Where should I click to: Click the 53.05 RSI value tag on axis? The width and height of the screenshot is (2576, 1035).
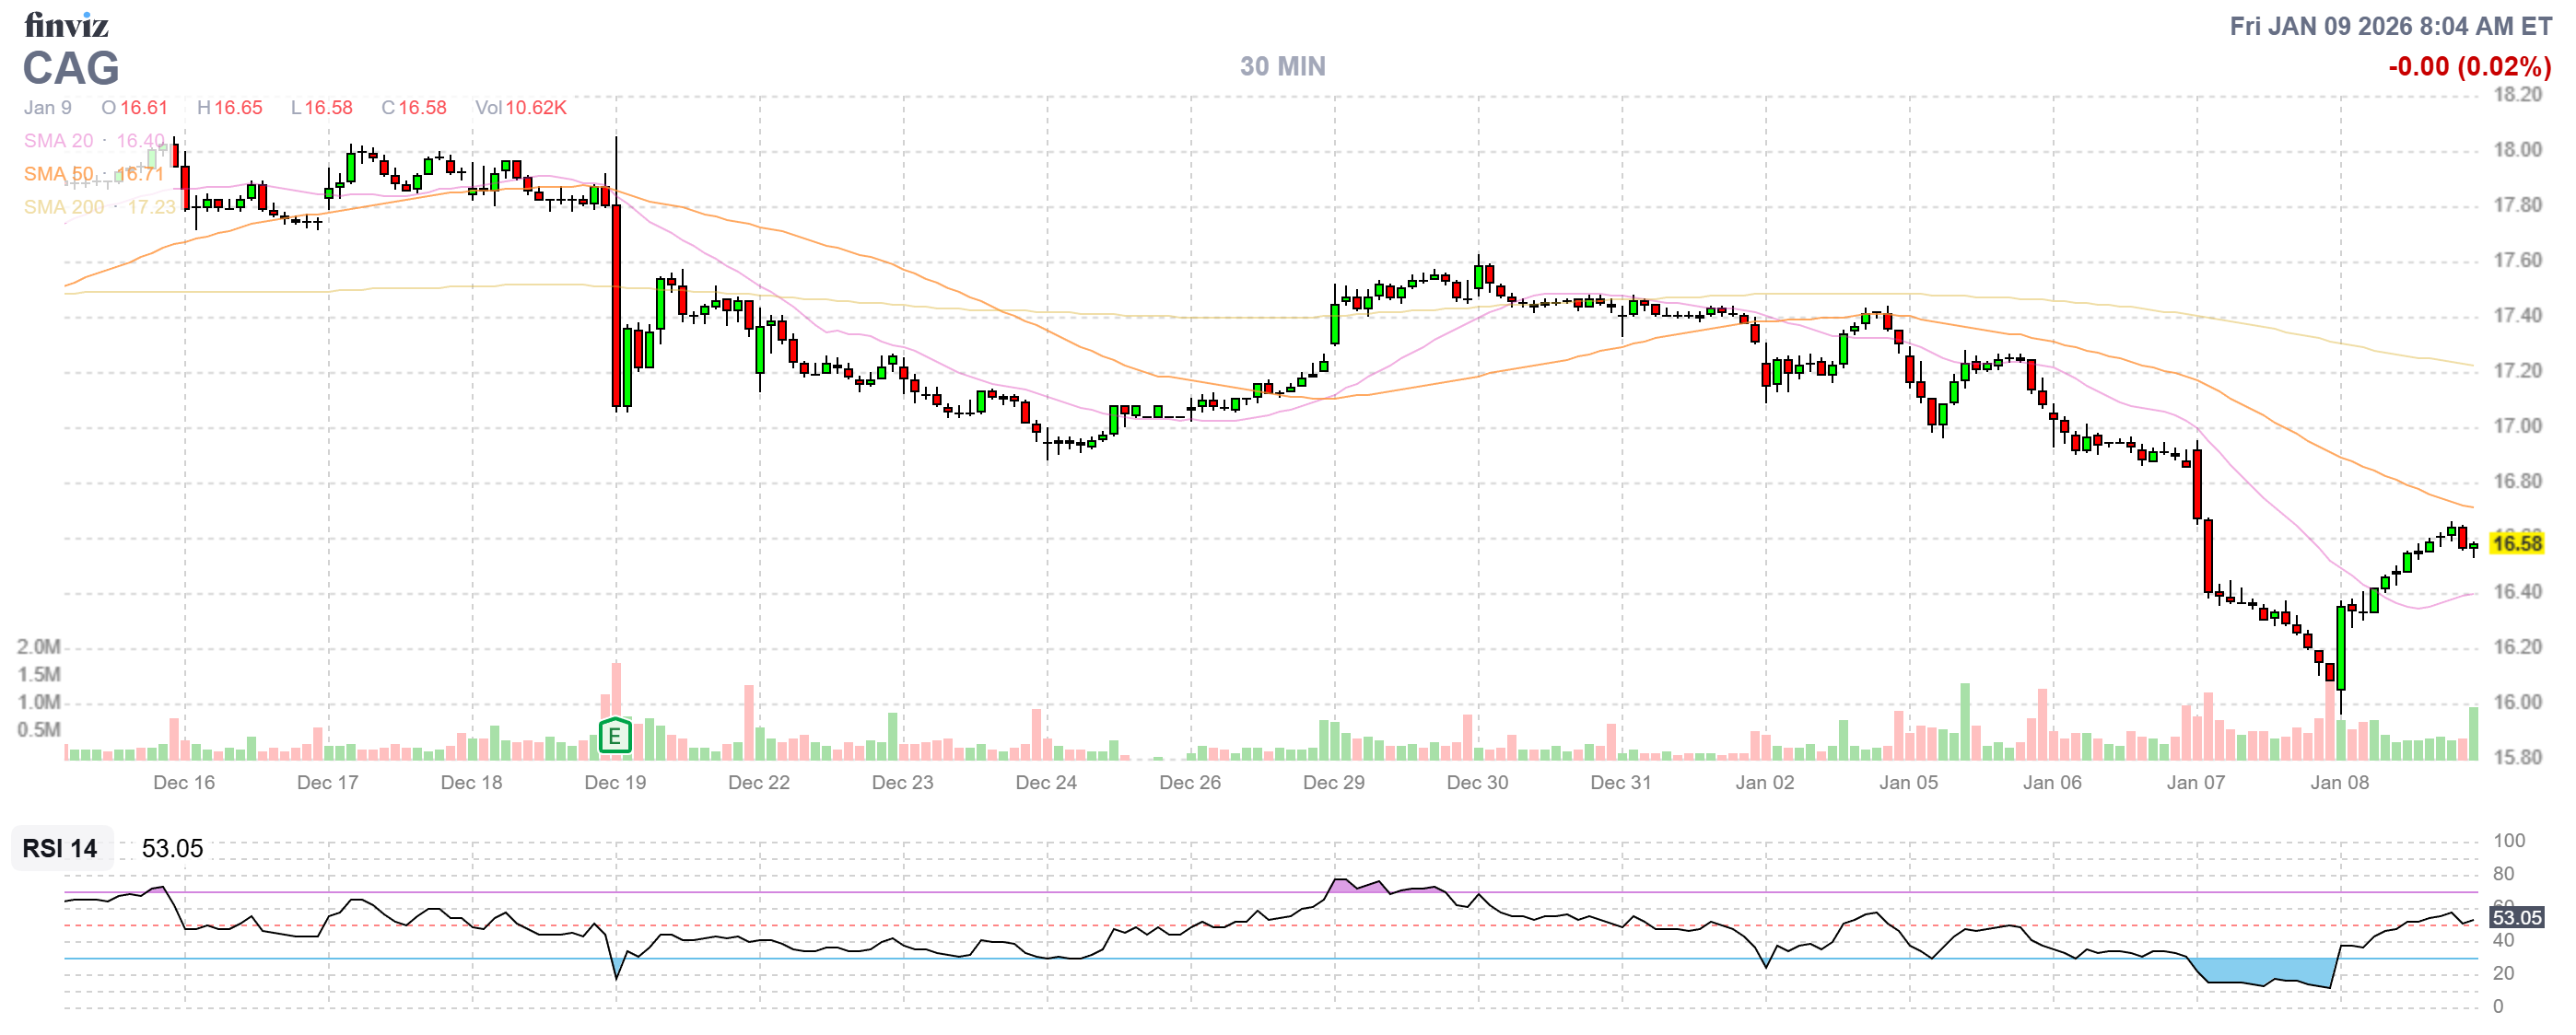(2516, 917)
